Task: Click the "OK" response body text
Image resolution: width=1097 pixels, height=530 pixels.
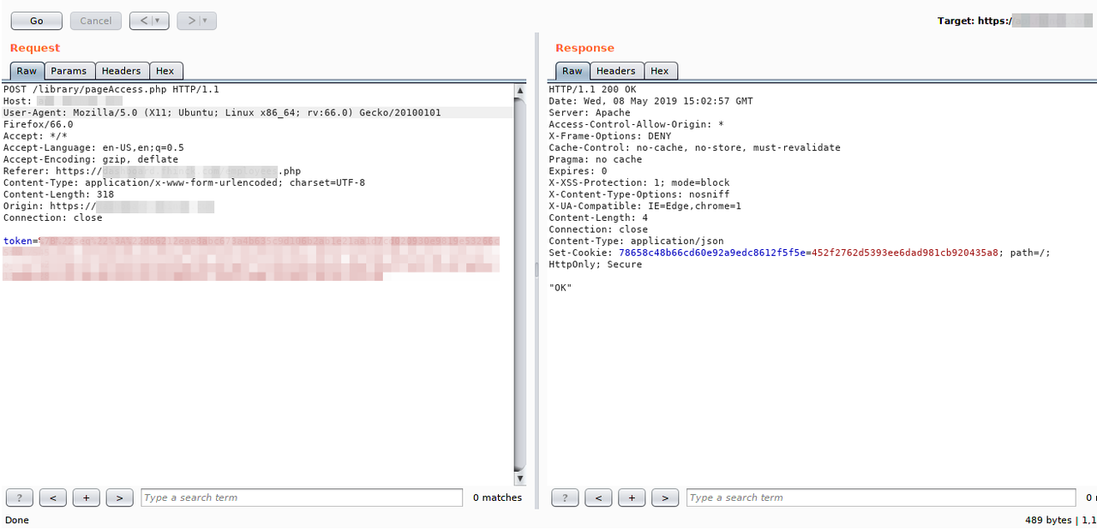Action: coord(560,288)
